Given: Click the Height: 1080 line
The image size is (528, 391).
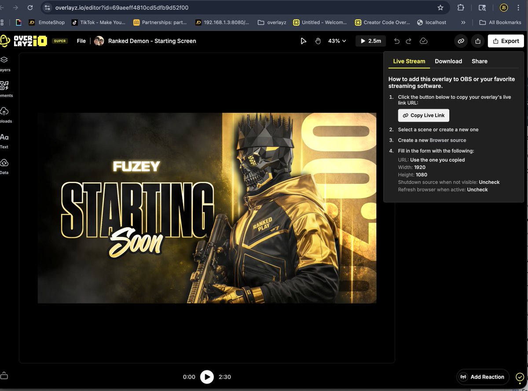Looking at the screenshot, I should coord(413,175).
